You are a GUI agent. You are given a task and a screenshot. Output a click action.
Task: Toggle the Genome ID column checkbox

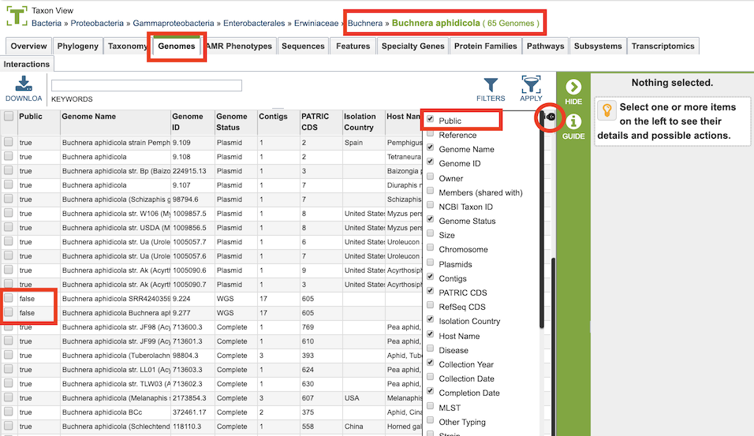(x=431, y=162)
